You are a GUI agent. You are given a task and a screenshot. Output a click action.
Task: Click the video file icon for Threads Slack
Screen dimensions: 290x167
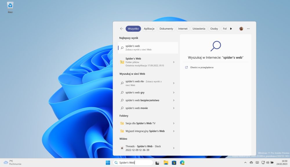pos(122,148)
